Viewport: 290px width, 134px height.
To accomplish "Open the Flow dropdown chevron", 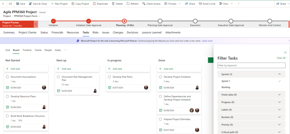I will [231, 4].
